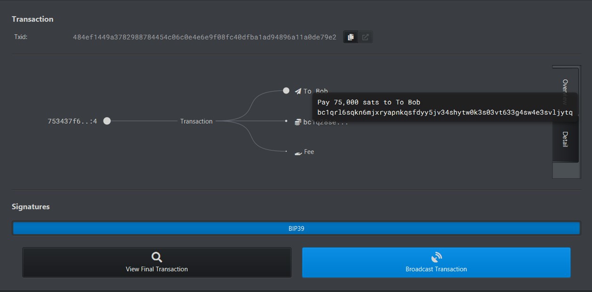Click the magnifier icon above View Final Transaction
The width and height of the screenshot is (592, 292).
157,257
